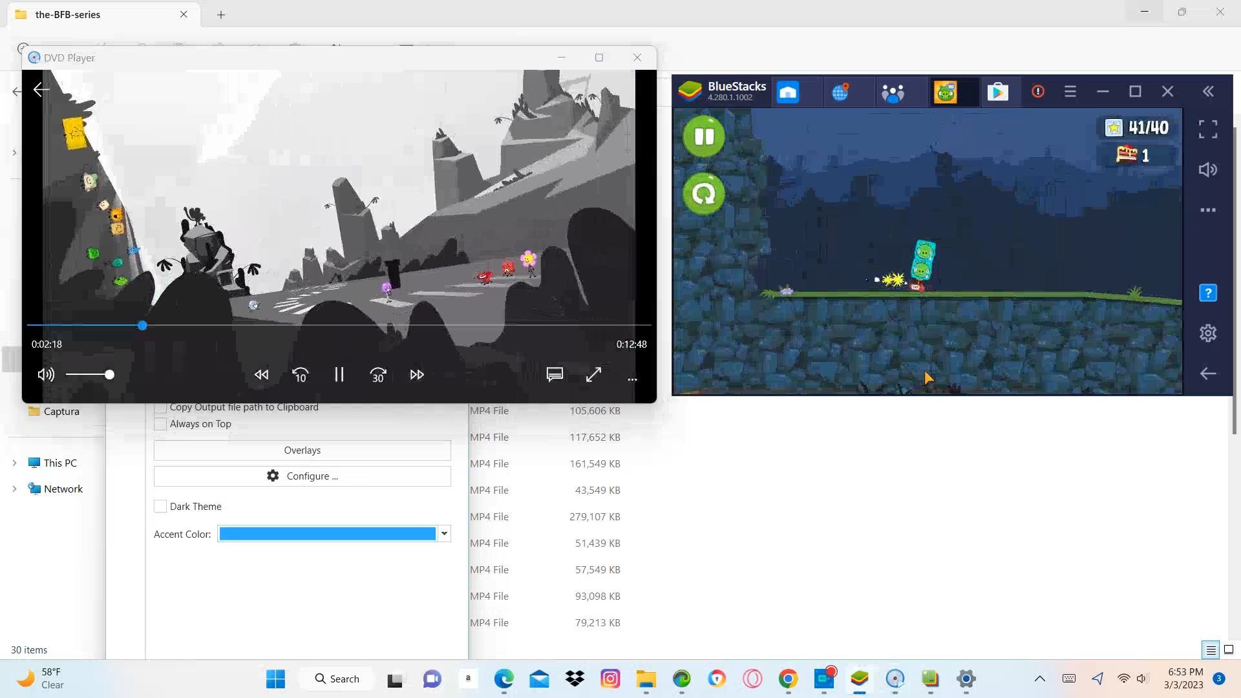Launch Google Chrome from the taskbar
This screenshot has width=1241, height=698.
coord(788,679)
